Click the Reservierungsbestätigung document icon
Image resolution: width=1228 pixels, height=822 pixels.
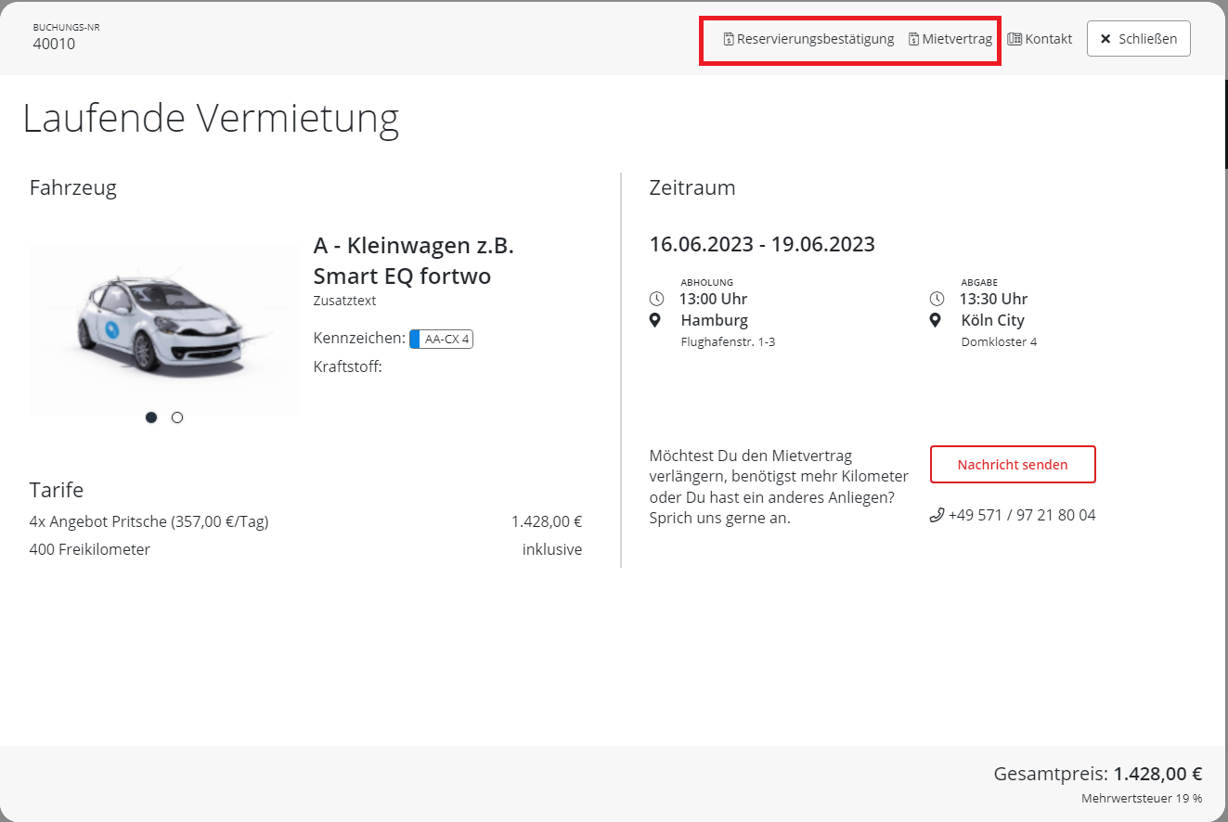tap(729, 39)
